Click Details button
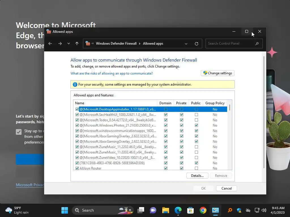The width and height of the screenshot is (290, 217). [x=197, y=176]
